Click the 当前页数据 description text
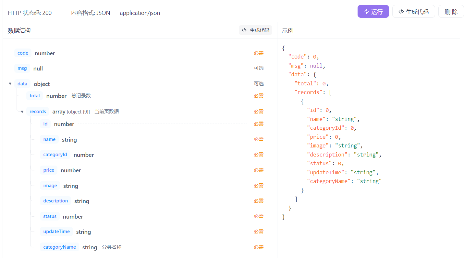The width and height of the screenshot is (464, 259). pyautogui.click(x=106, y=112)
